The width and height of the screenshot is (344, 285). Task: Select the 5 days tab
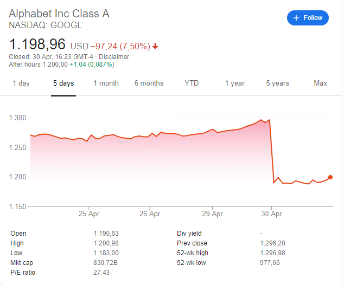point(63,83)
